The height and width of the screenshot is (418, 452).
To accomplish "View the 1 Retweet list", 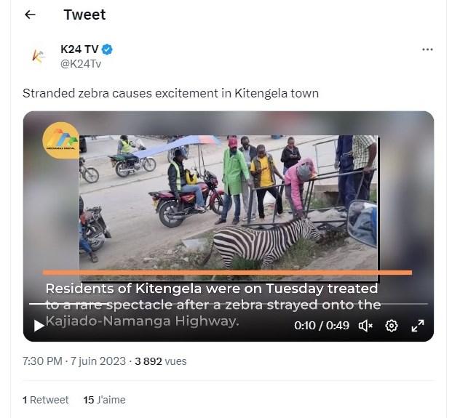I will pos(46,400).
